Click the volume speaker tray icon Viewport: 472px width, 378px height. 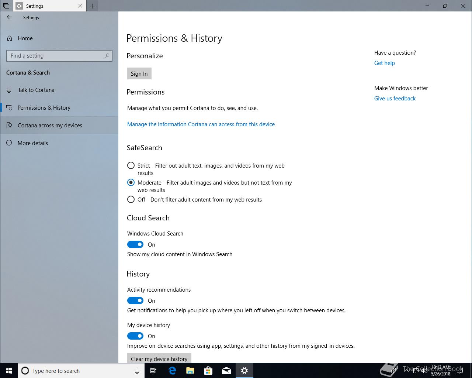click(424, 371)
